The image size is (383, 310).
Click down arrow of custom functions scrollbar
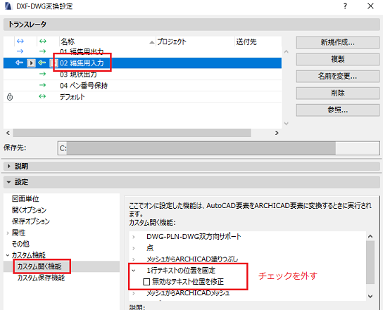(370, 297)
